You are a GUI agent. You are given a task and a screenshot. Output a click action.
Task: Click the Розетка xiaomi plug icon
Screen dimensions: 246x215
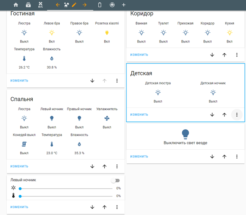point(107,33)
